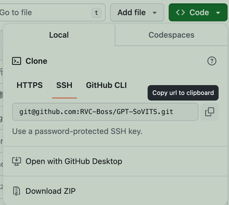Click the Open with GitHub Desktop link
Viewport: 229px width, 205px height.
74,161
